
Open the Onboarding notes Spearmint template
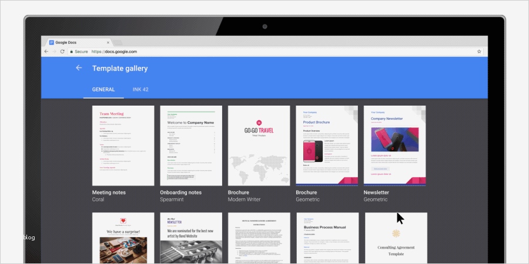coord(191,145)
